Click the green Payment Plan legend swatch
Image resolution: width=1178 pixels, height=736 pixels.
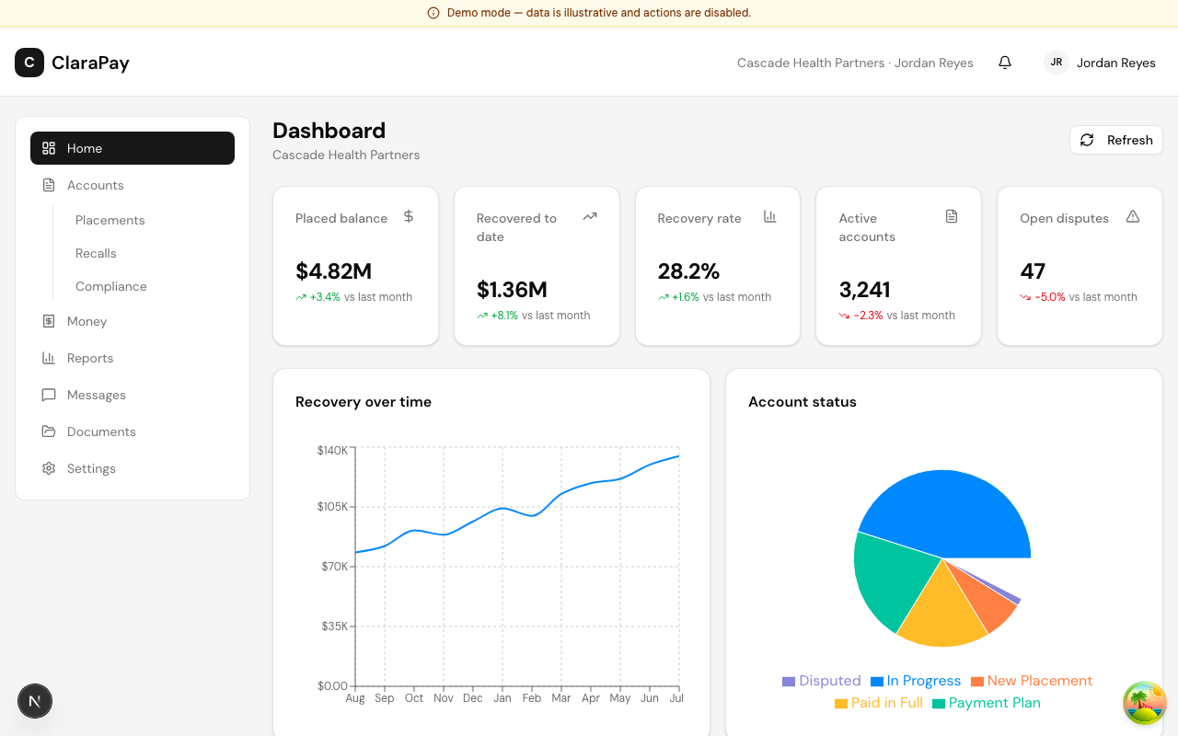939,704
